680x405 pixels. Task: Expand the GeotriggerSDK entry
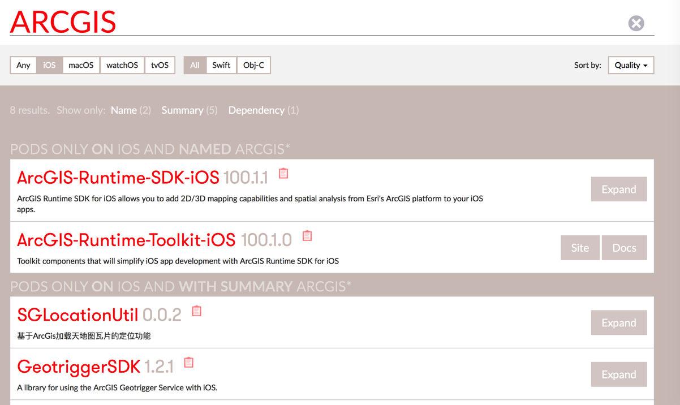pos(618,374)
